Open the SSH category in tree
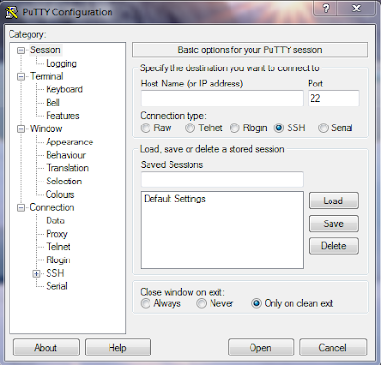Image resolution: width=381 pixels, height=365 pixels. tap(55, 273)
